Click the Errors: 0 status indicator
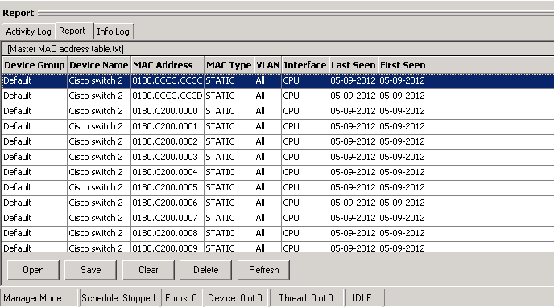This screenshot has height=307, width=554. point(181,298)
